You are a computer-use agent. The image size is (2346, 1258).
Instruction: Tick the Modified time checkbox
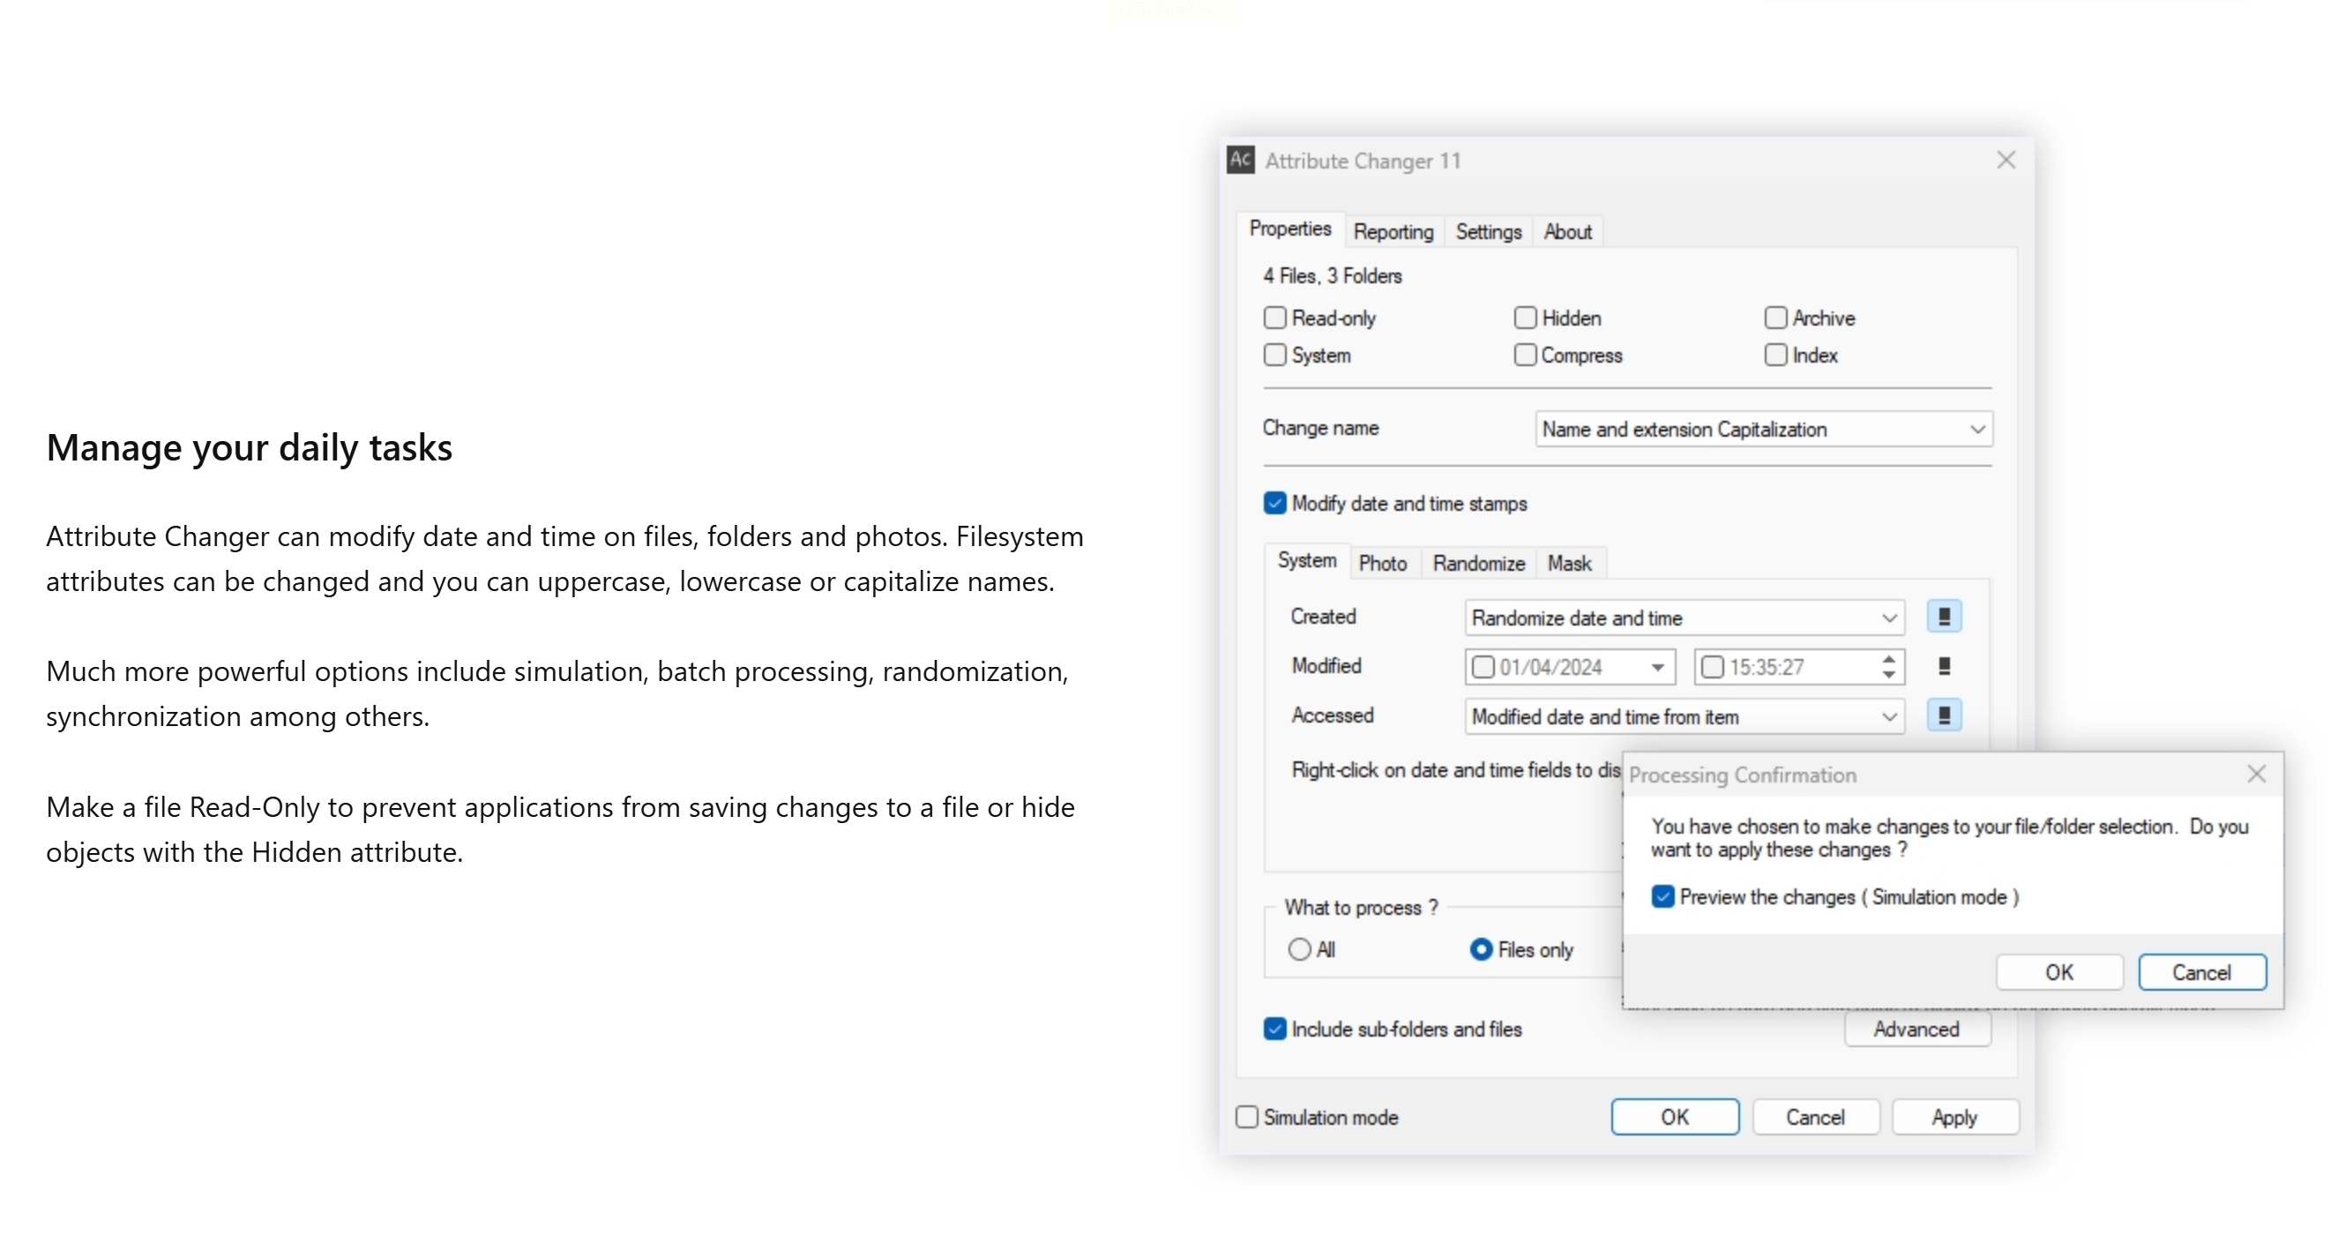tap(1712, 668)
